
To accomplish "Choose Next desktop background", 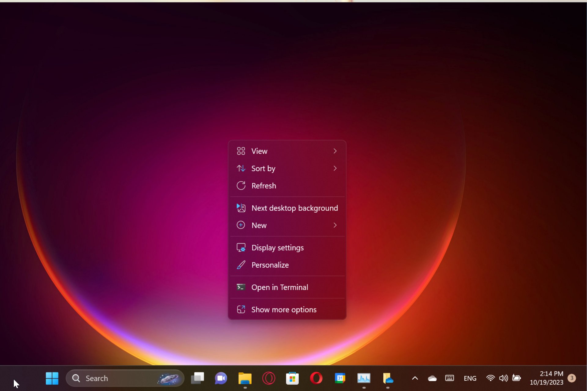I will click(287, 208).
